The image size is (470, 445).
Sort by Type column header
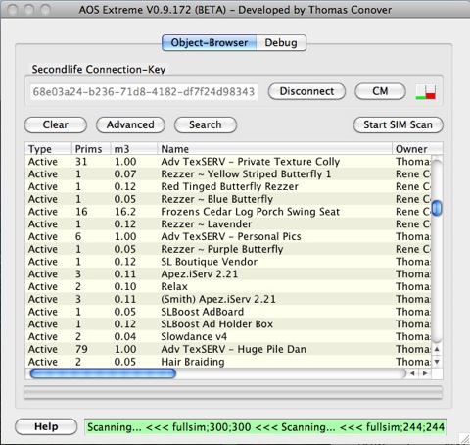pos(49,149)
